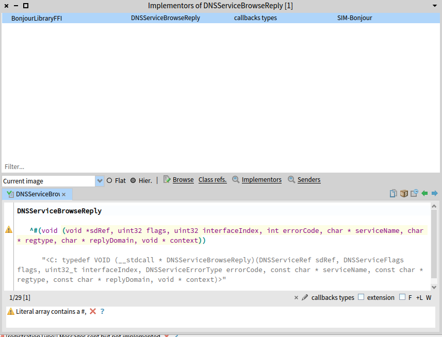This screenshot has height=337, width=442.
Task: Switch to the DNSServiceBrowseReply editor tab
Action: (37, 194)
